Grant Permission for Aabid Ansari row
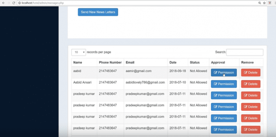This screenshot has height=137, width=276. coord(224,84)
